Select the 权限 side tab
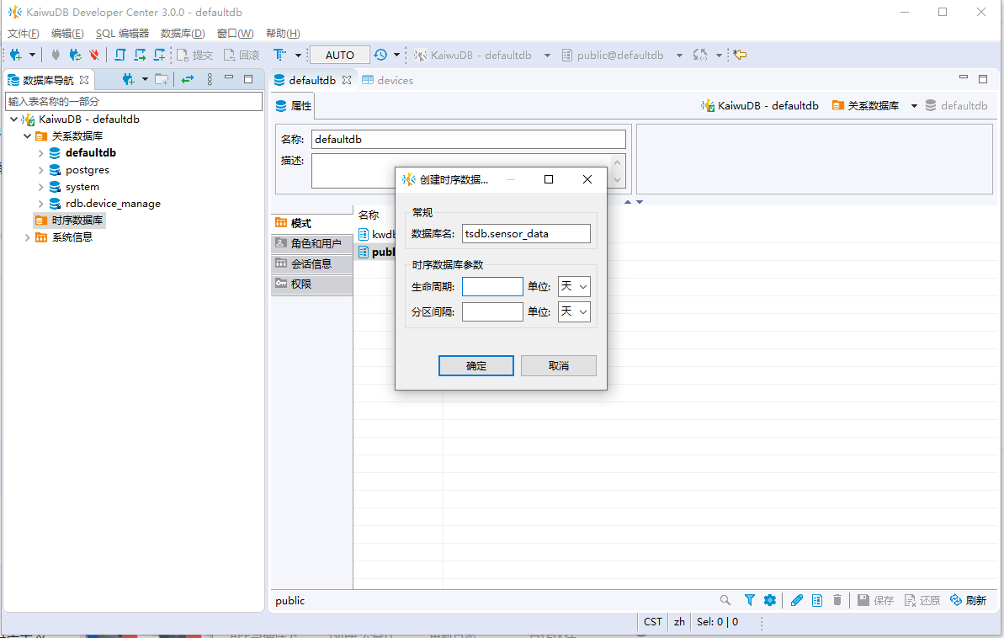This screenshot has height=638, width=1004. 311,284
